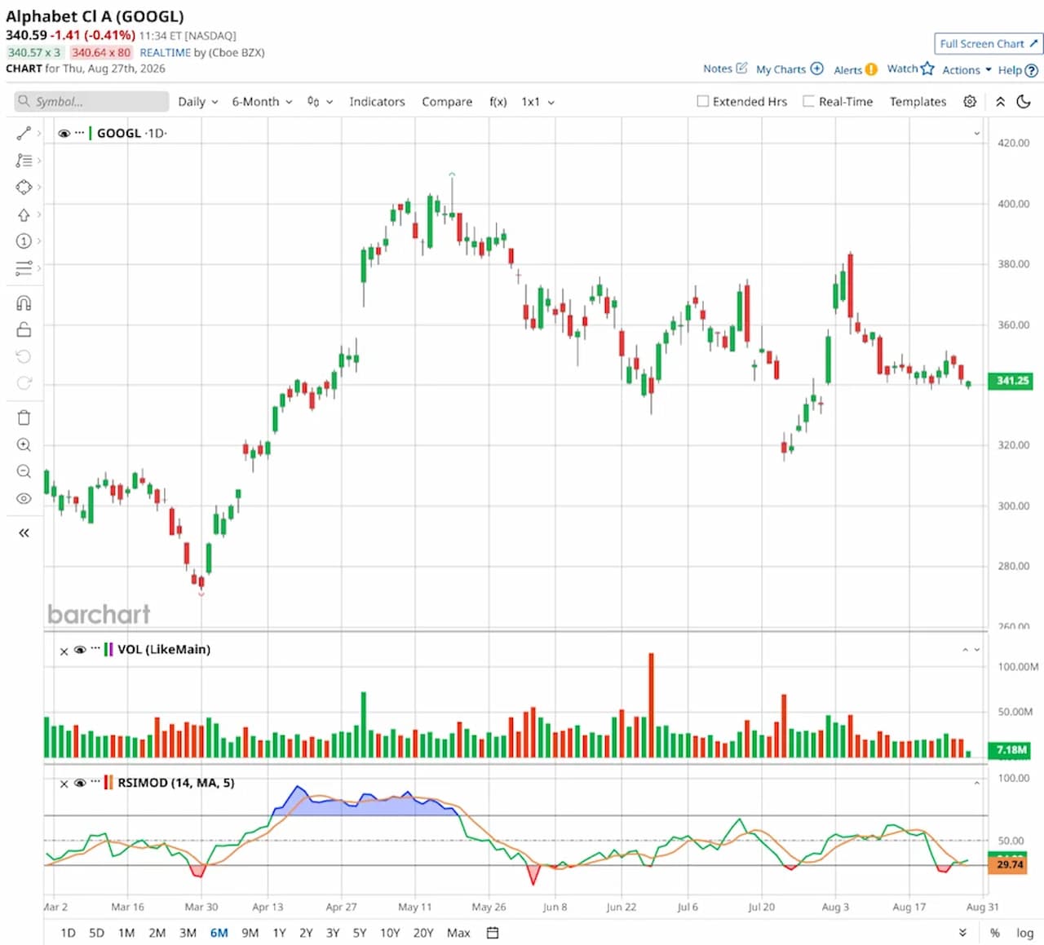
Task: Click the zoom out magnifier
Action: tap(24, 471)
